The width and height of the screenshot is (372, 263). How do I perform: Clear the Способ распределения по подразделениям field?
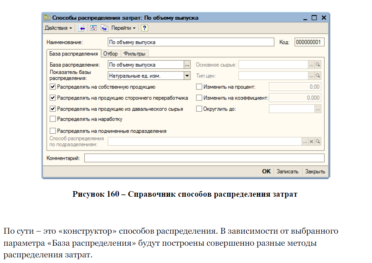[x=311, y=142]
